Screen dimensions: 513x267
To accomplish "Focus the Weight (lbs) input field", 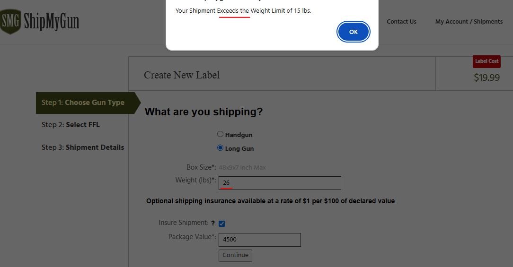I will coord(279,183).
